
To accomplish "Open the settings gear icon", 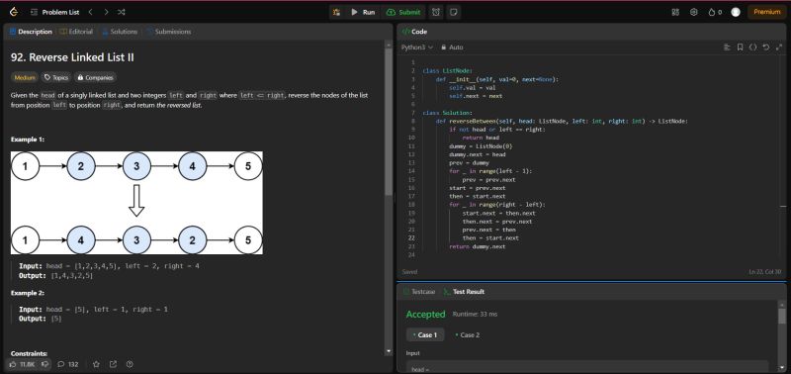I will (694, 12).
